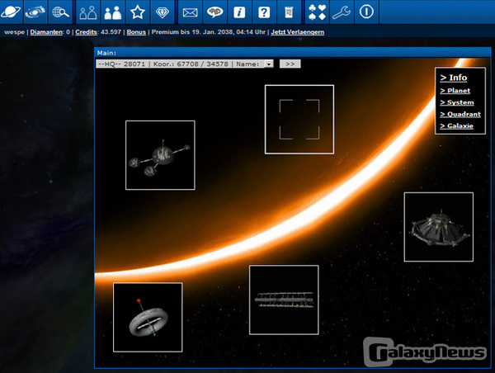Viewport: 495px width, 373px height.
Task: Open the help question mark icon
Action: coord(264,12)
